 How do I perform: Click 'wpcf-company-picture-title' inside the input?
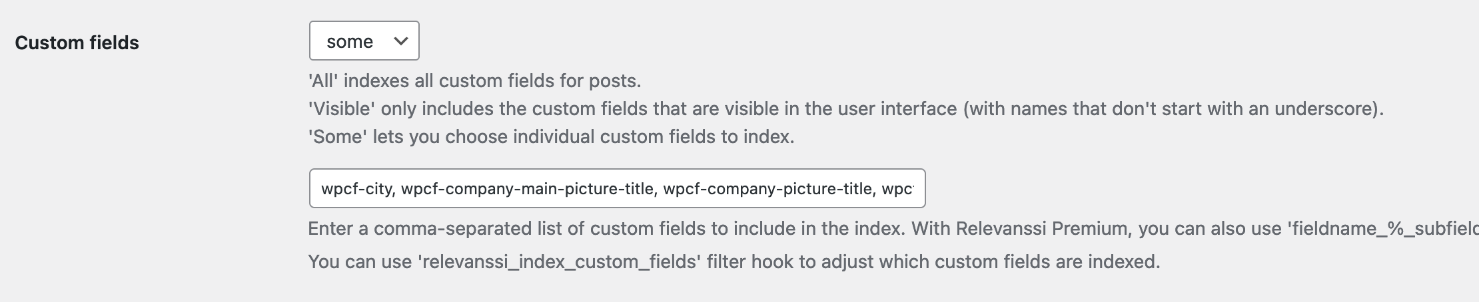pyautogui.click(x=767, y=189)
